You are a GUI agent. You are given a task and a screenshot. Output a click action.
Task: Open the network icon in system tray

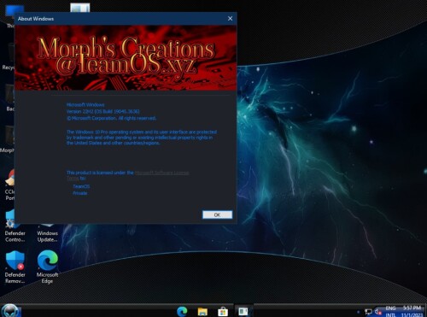pyautogui.click(x=368, y=312)
